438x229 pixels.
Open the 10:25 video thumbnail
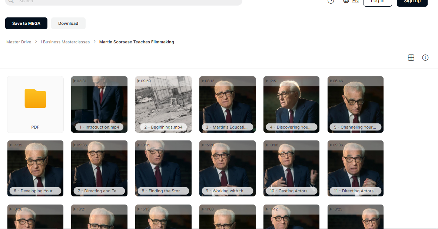[x=355, y=217]
